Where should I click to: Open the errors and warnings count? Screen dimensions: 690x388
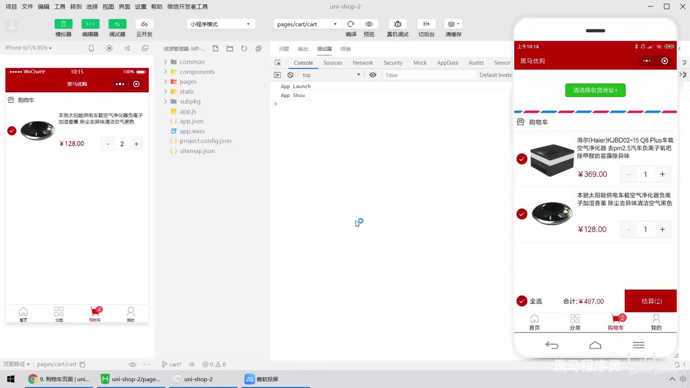(215, 364)
